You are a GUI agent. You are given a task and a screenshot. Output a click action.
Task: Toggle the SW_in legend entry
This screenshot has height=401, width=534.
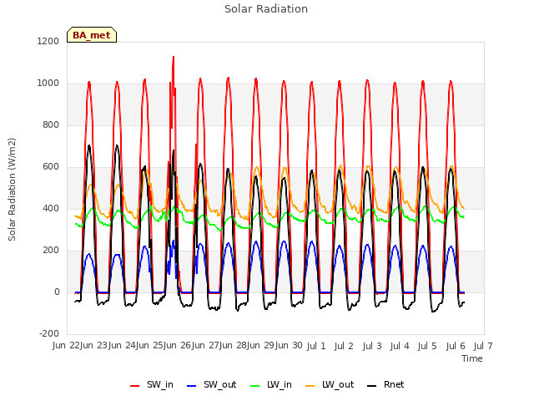tap(152, 384)
